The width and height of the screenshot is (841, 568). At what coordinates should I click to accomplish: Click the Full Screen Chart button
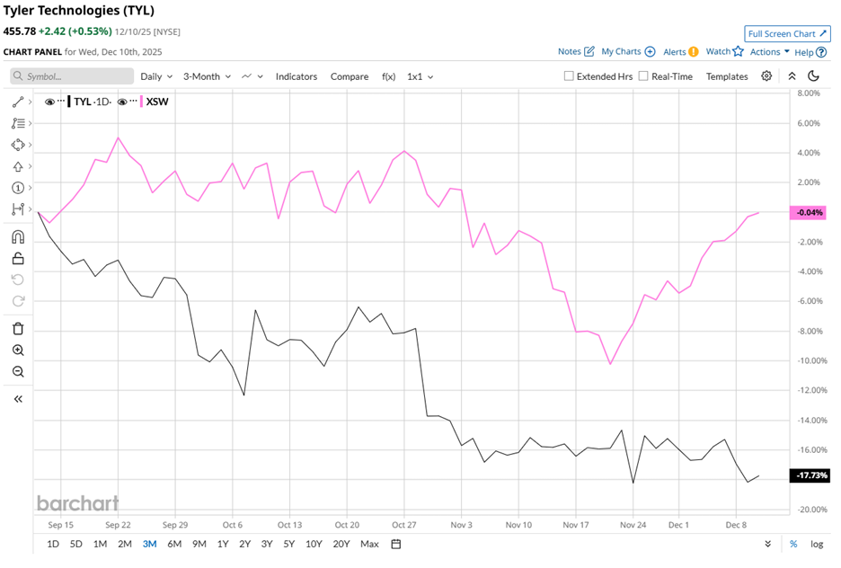(x=787, y=34)
